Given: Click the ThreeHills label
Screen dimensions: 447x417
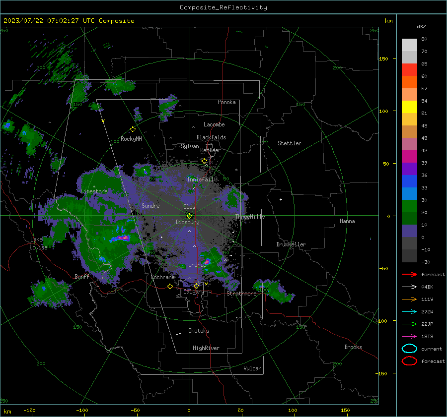Looking at the screenshot, I should [250, 217].
